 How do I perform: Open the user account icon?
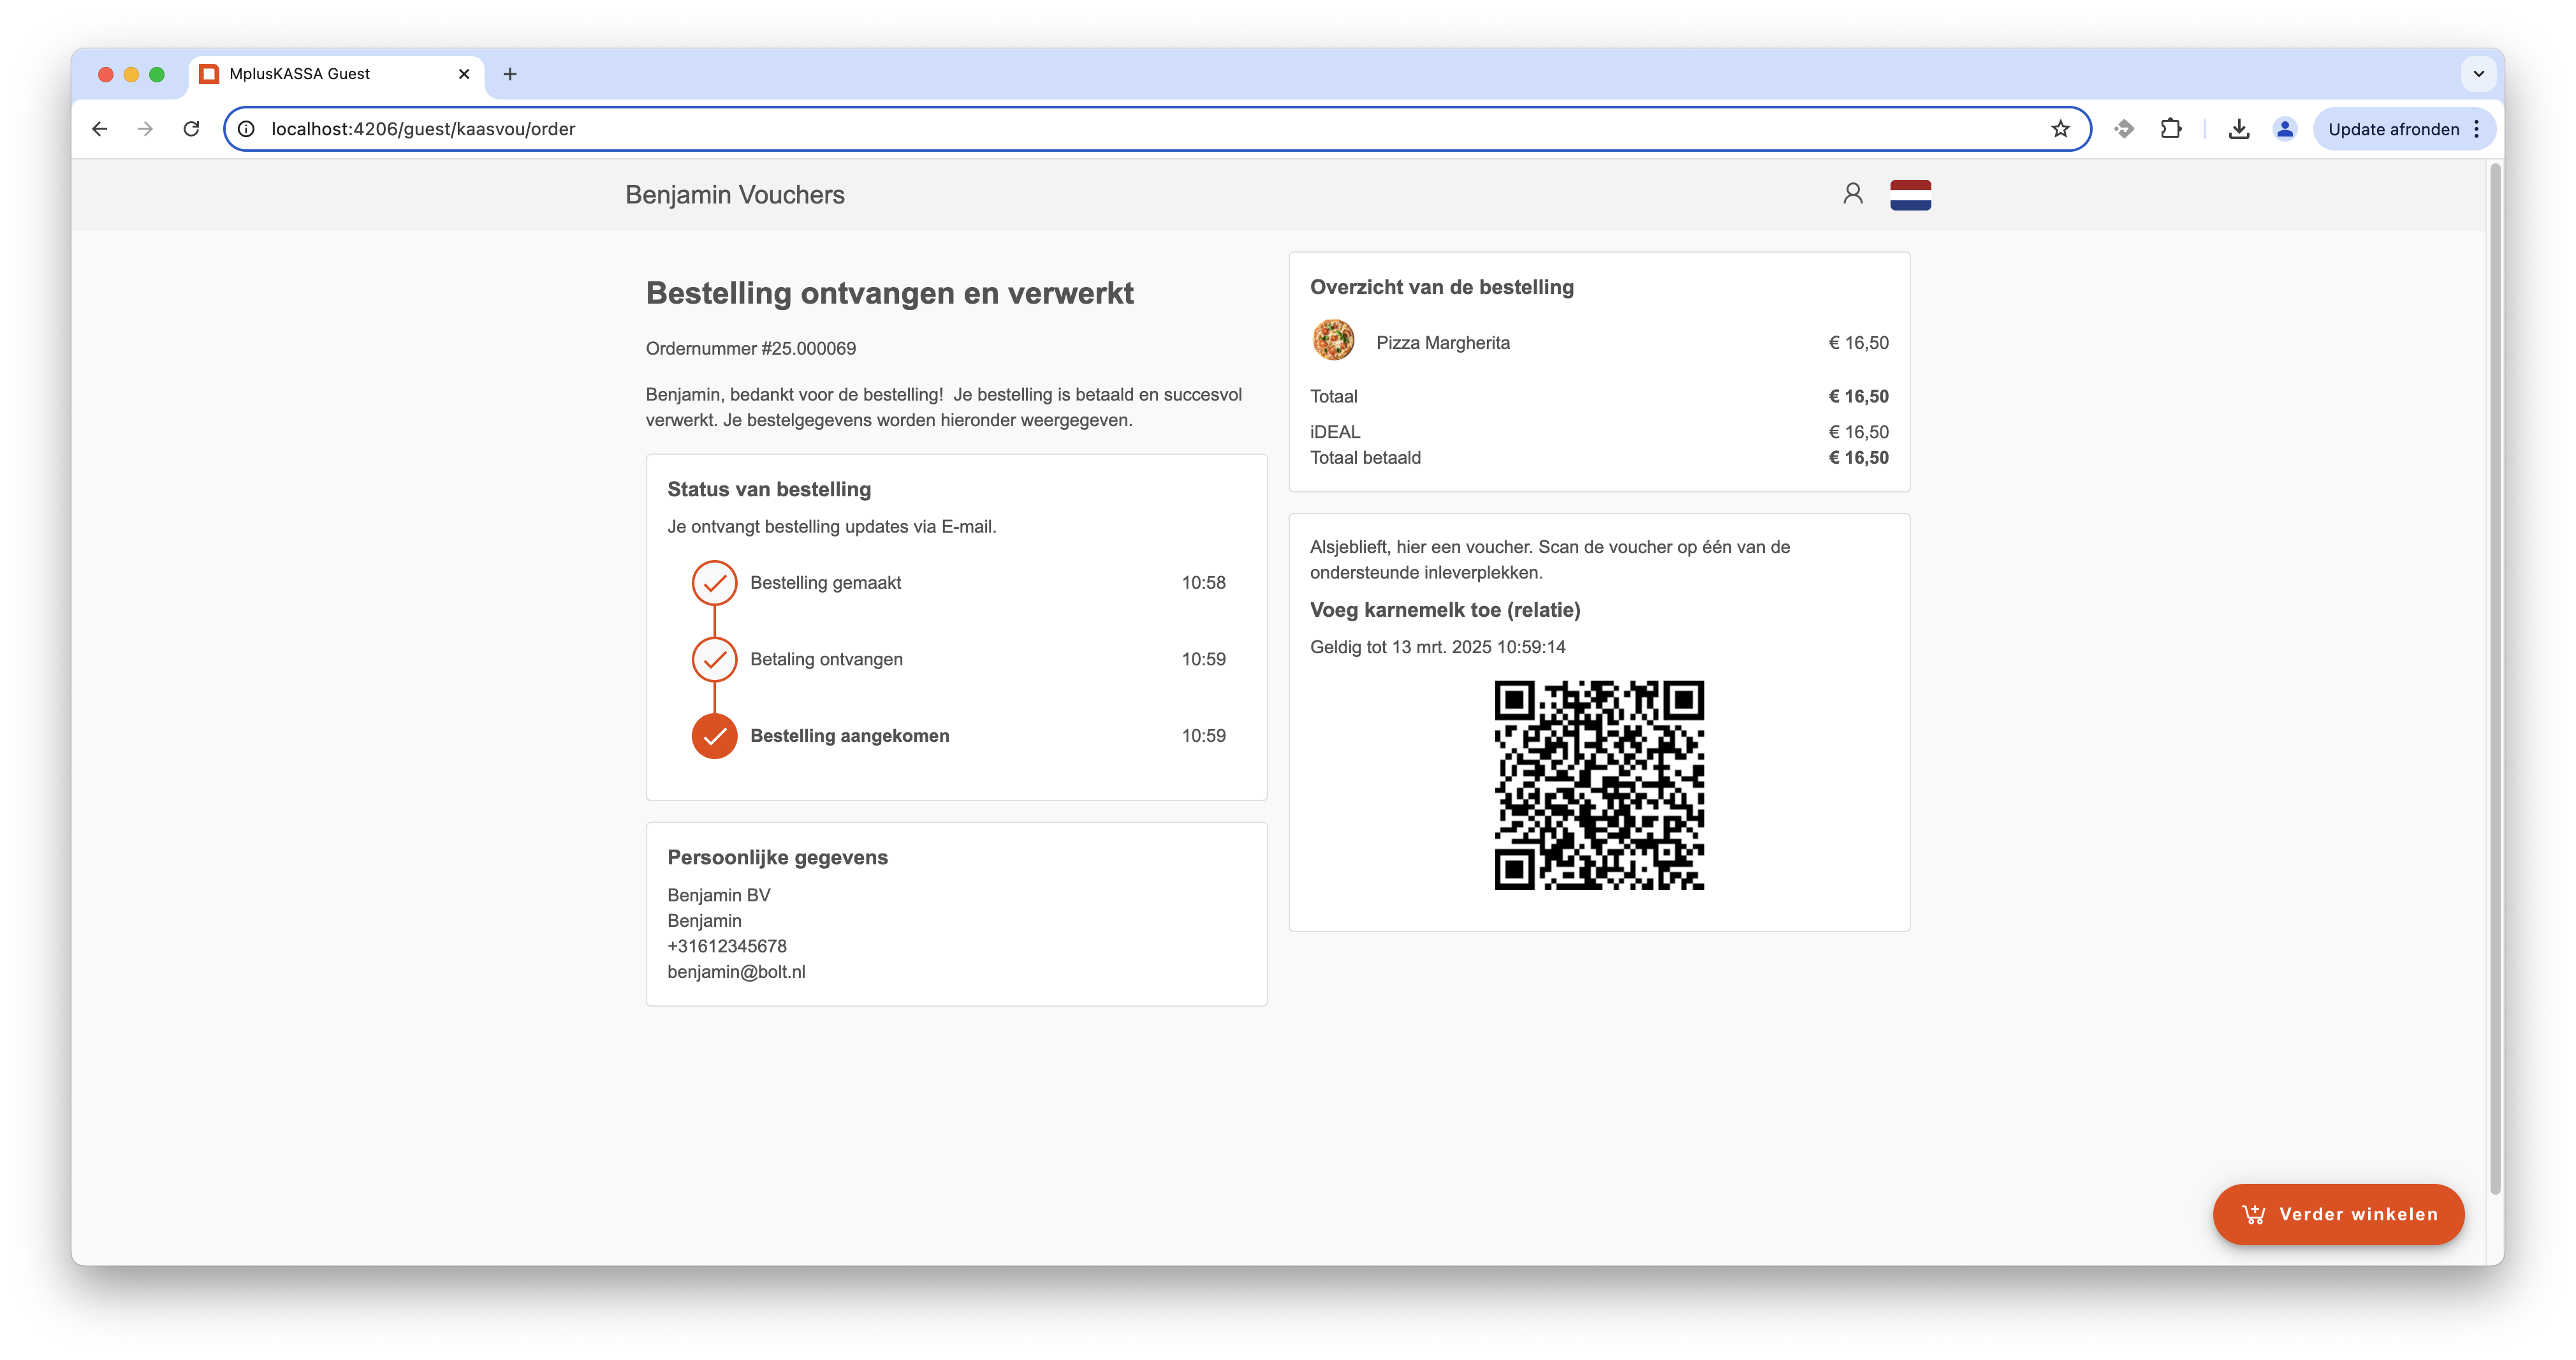[x=1852, y=194]
